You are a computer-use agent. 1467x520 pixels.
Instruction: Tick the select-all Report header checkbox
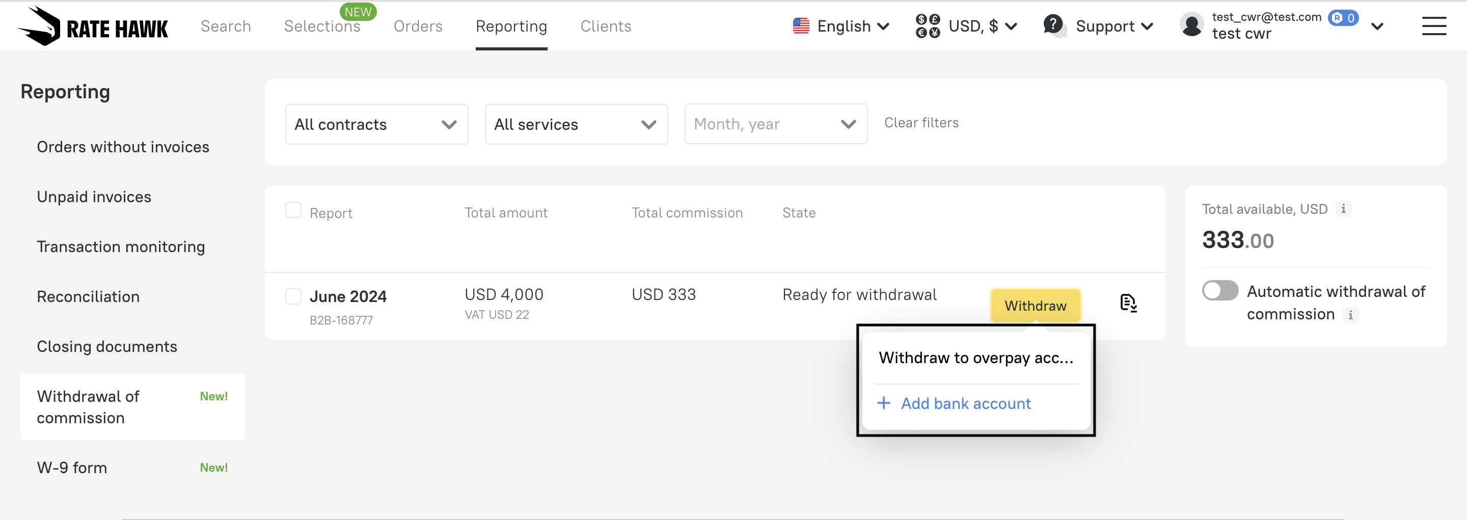293,210
